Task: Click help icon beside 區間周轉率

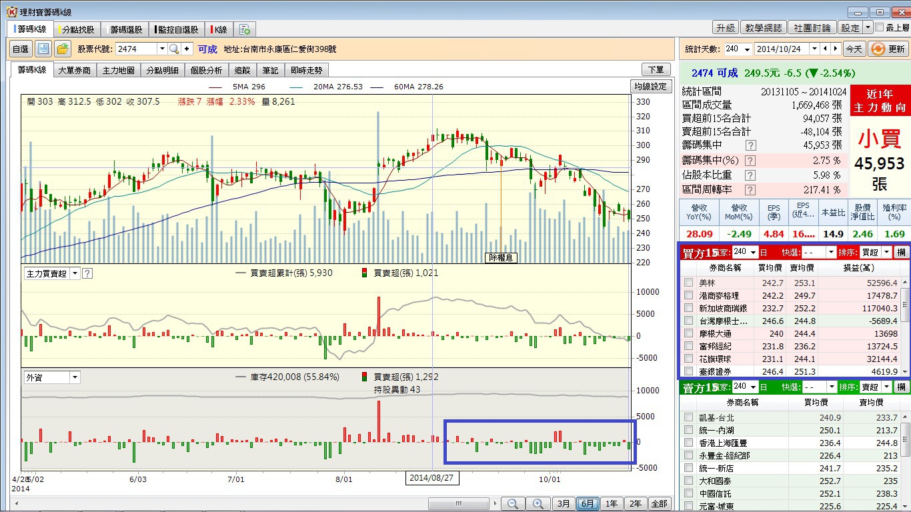Action: [750, 190]
